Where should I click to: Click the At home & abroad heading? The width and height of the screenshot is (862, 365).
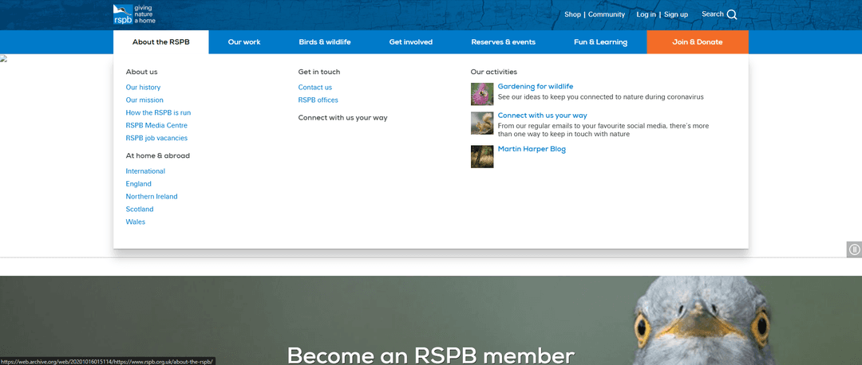(x=158, y=155)
